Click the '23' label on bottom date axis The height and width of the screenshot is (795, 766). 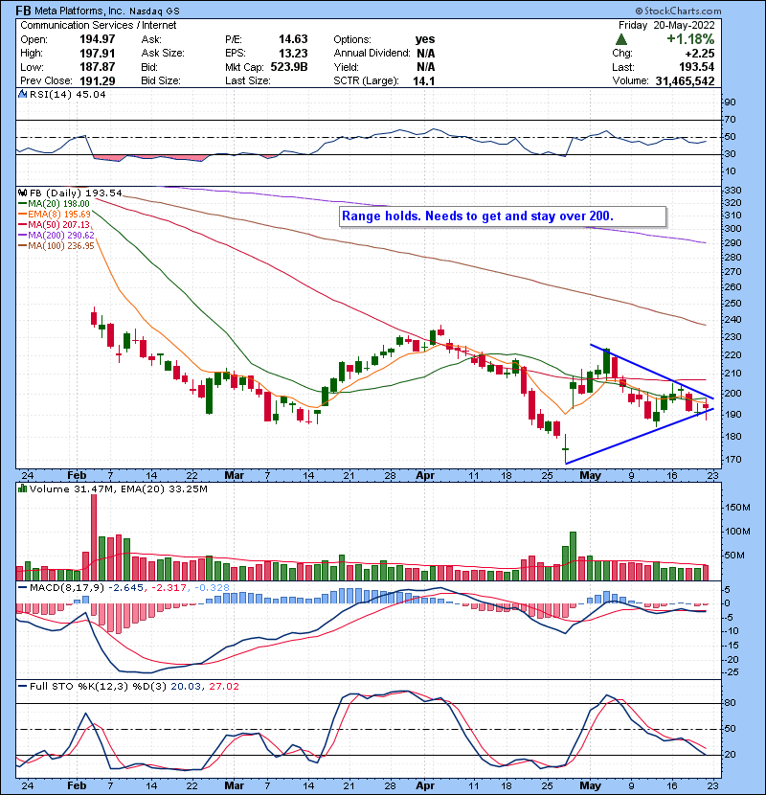713,785
